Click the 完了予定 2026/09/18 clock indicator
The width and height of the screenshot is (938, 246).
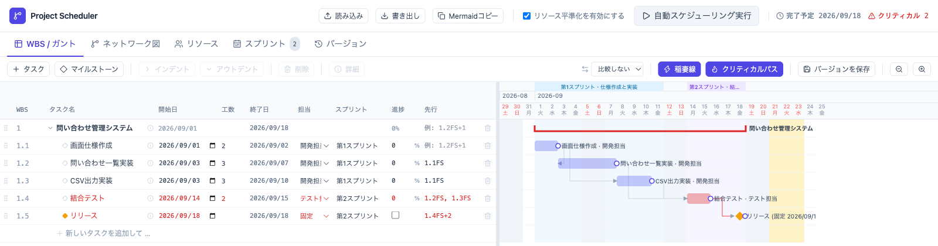(x=818, y=16)
